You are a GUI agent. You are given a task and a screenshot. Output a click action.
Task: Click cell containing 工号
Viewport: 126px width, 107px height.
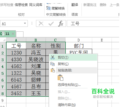pyautogui.click(x=16, y=46)
